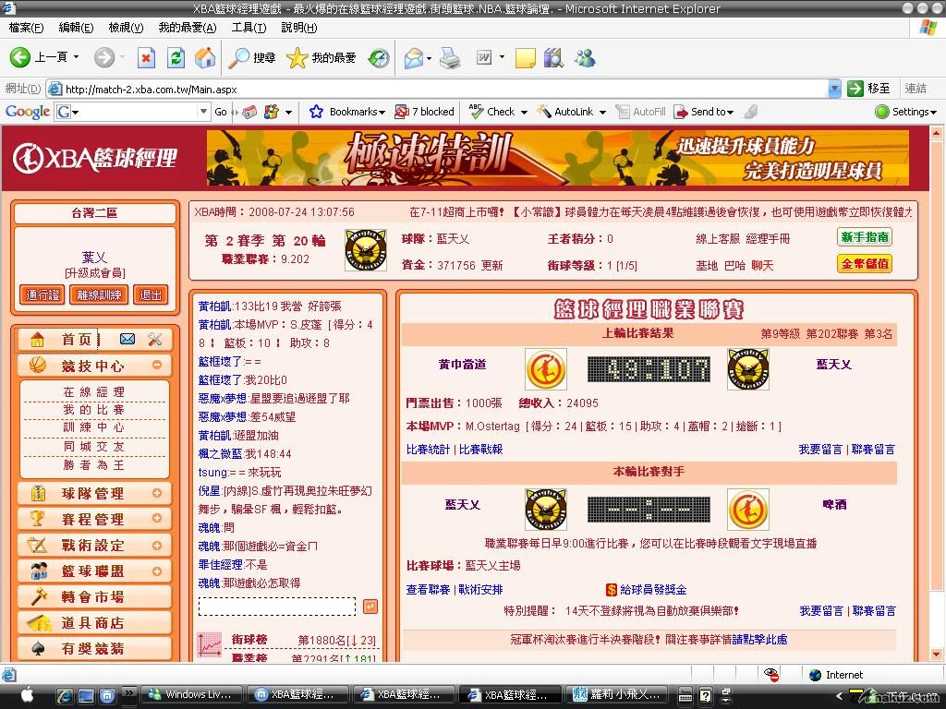Click the 升級成會員 link

95,273
